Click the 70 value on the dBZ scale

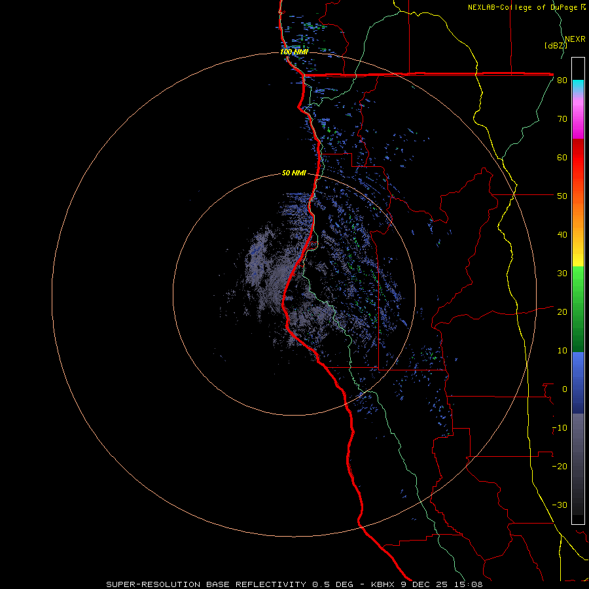pos(562,119)
